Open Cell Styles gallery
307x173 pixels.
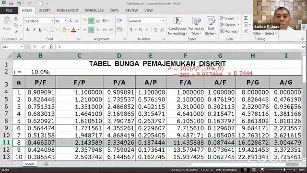point(211,26)
